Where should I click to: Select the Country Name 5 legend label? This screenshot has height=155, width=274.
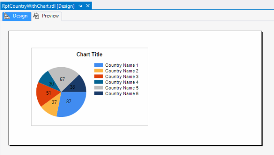122,88
